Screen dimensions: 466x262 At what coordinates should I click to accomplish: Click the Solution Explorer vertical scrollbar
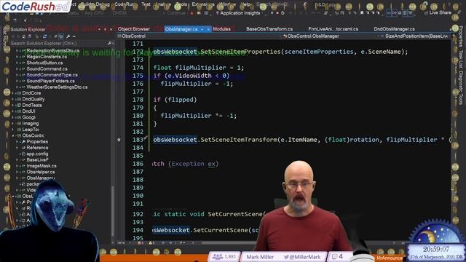click(x=112, y=211)
